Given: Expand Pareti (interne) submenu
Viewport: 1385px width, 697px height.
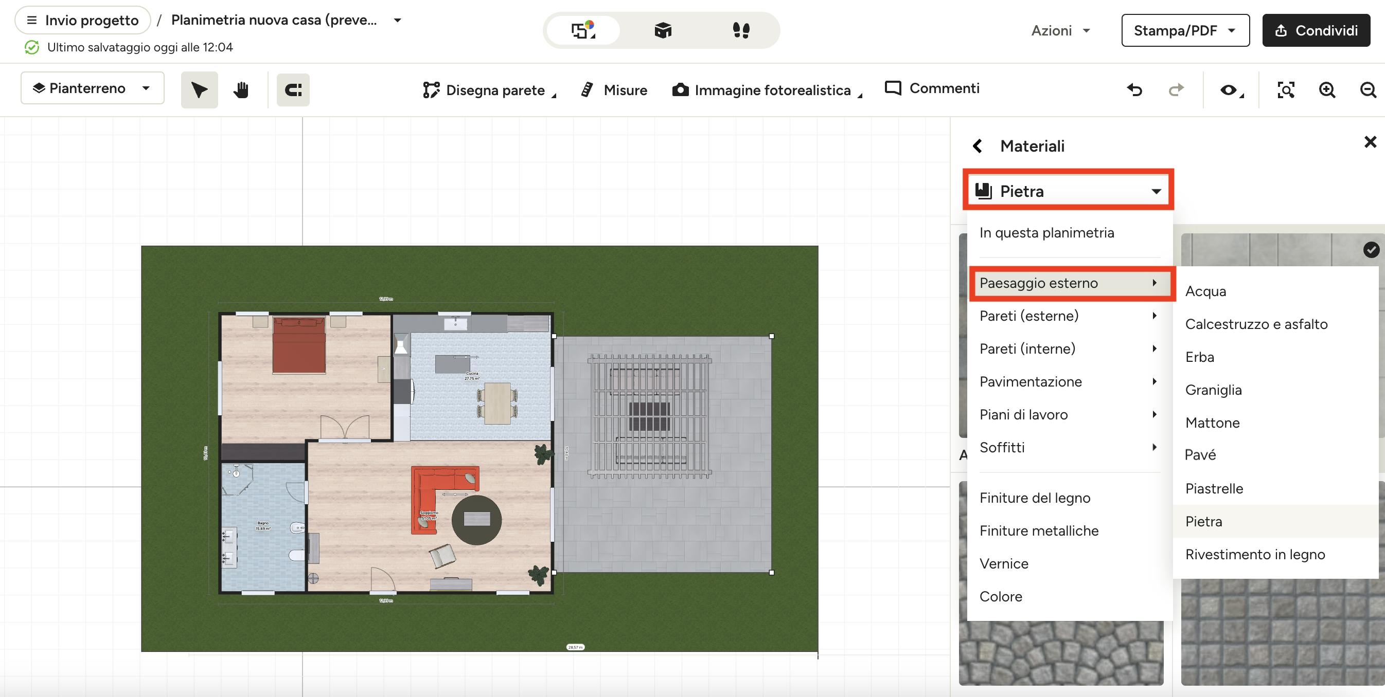Looking at the screenshot, I should [1070, 349].
